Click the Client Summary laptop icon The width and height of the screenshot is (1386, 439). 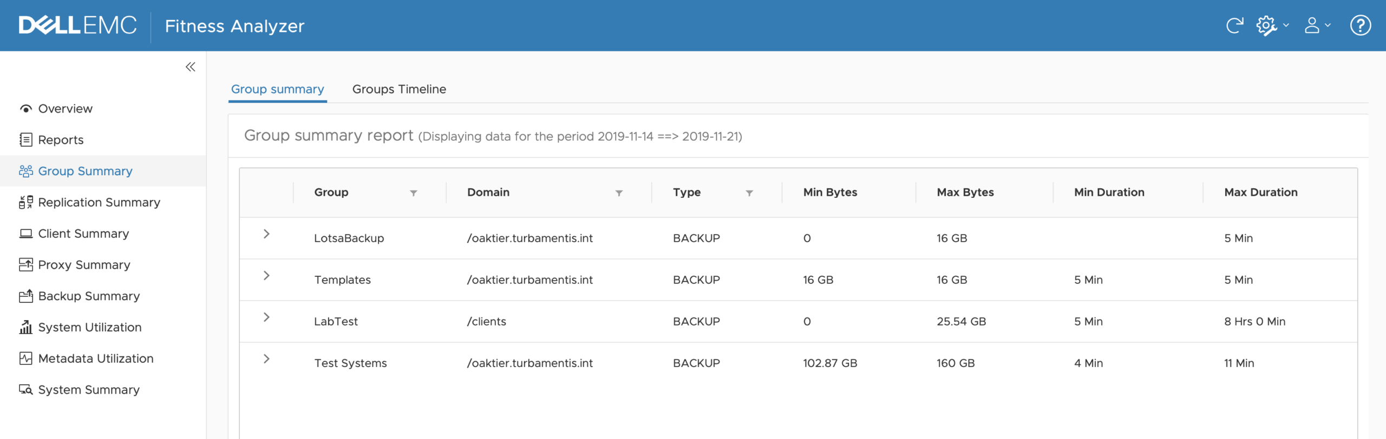click(x=25, y=234)
